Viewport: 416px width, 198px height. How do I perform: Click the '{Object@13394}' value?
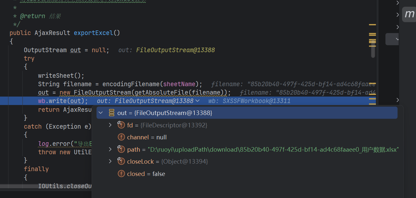tap(184, 161)
